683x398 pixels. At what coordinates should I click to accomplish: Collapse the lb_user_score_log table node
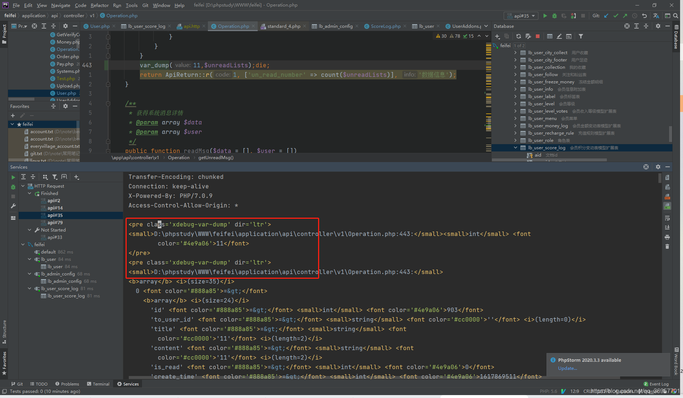[515, 148]
